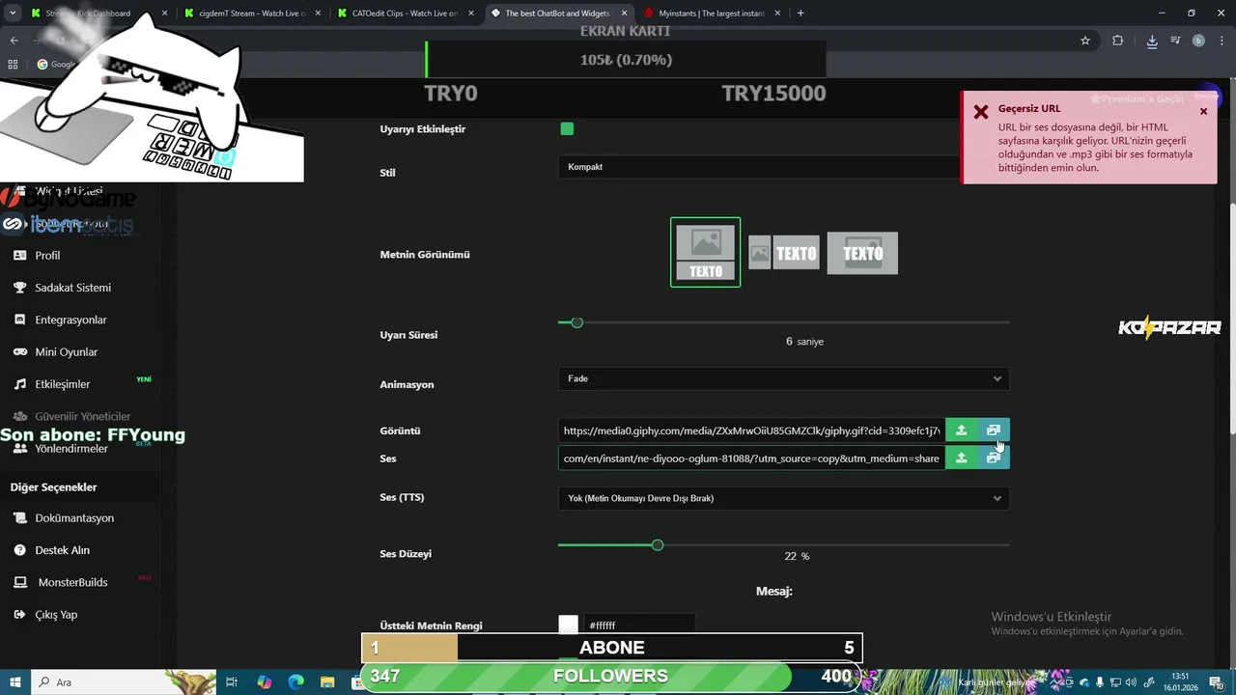Screen dimensions: 1236x695
Task: Open a new browser tab with plus
Action: click(801, 14)
